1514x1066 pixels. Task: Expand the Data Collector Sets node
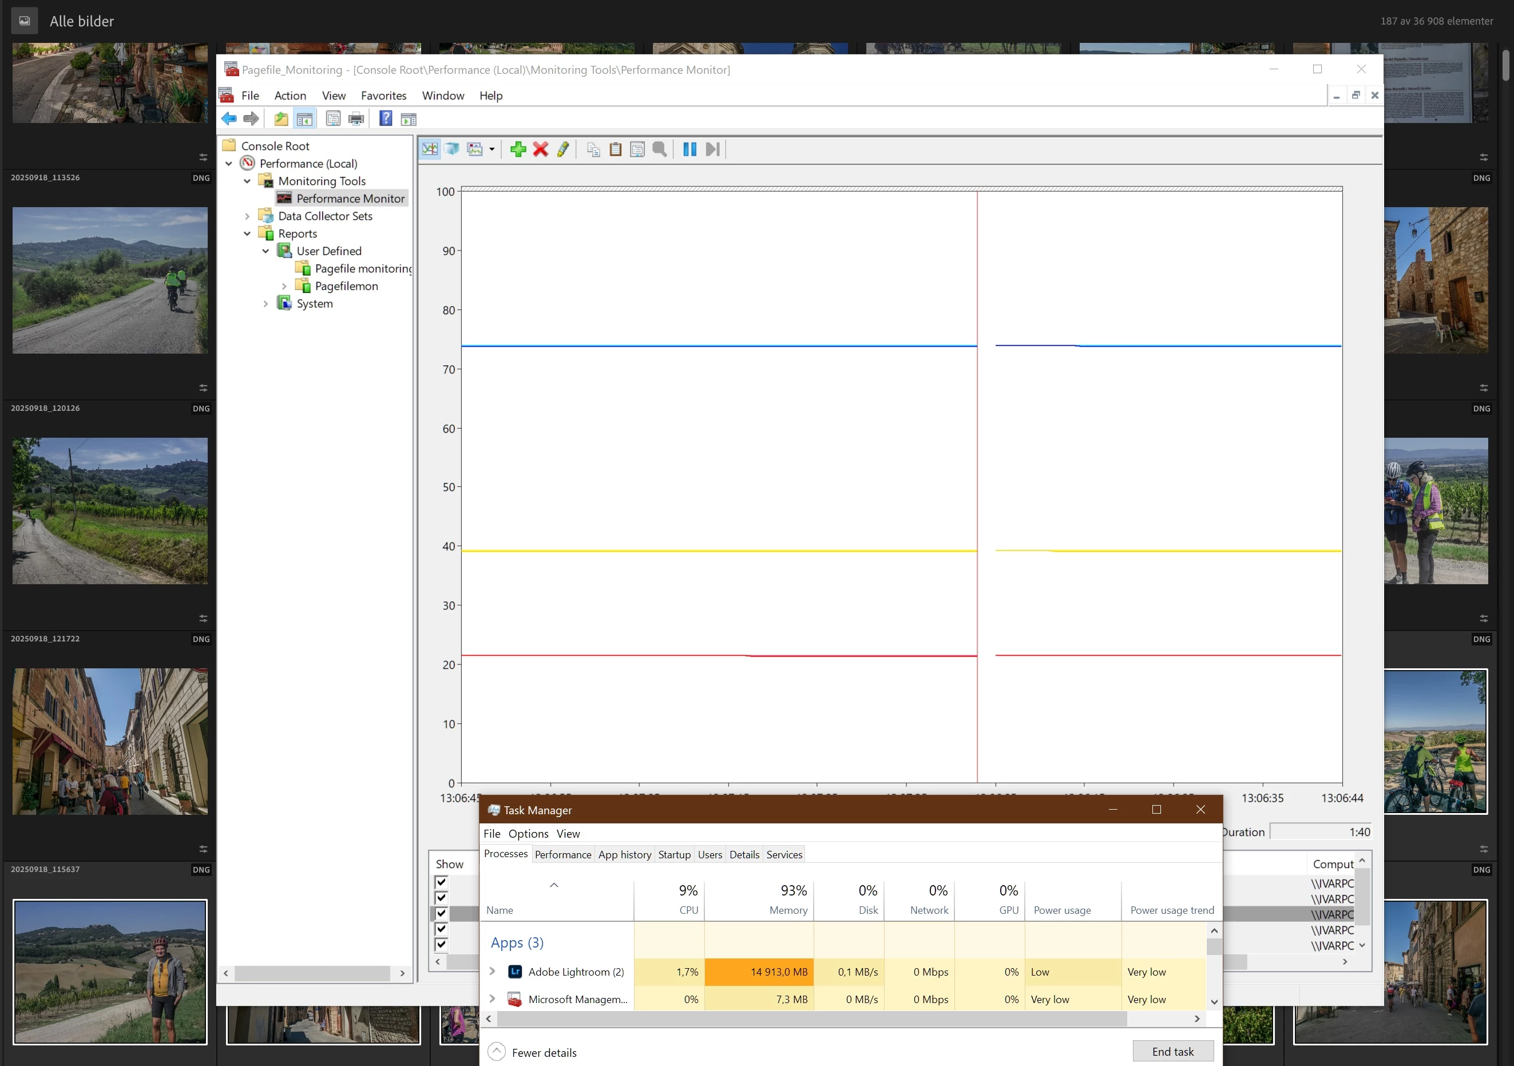pyautogui.click(x=247, y=216)
